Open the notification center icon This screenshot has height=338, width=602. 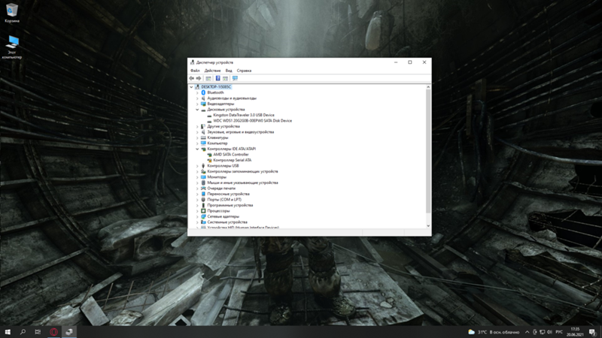coord(592,332)
